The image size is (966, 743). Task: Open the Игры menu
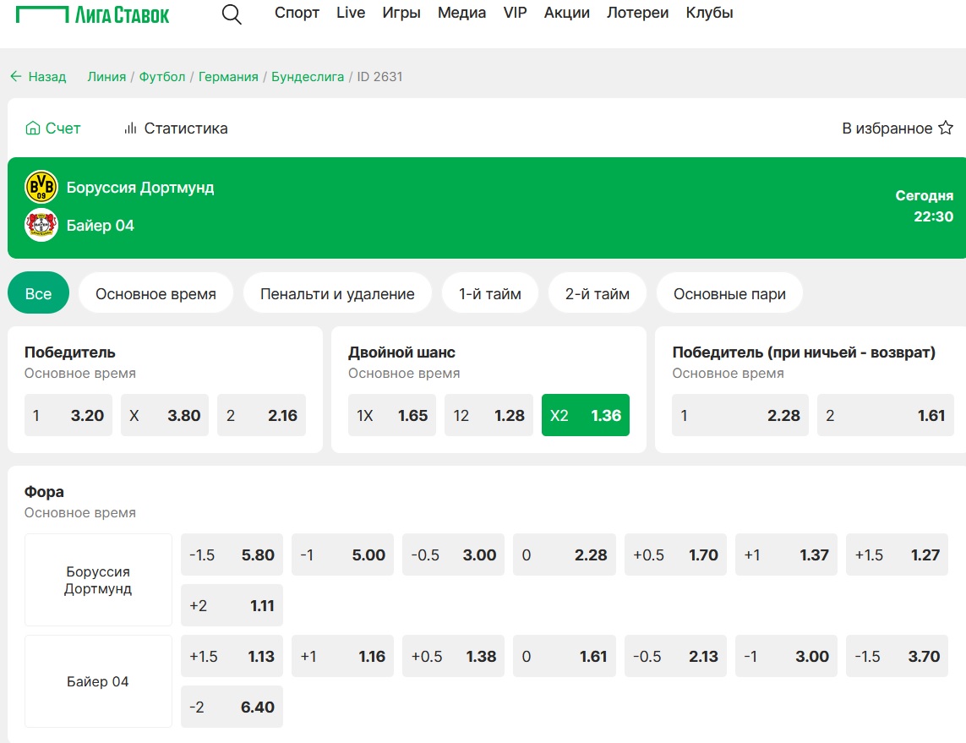tap(401, 13)
